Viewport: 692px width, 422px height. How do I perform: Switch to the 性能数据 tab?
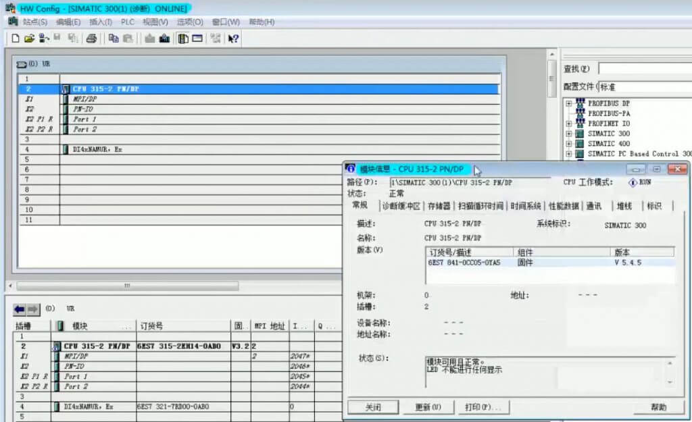564,206
